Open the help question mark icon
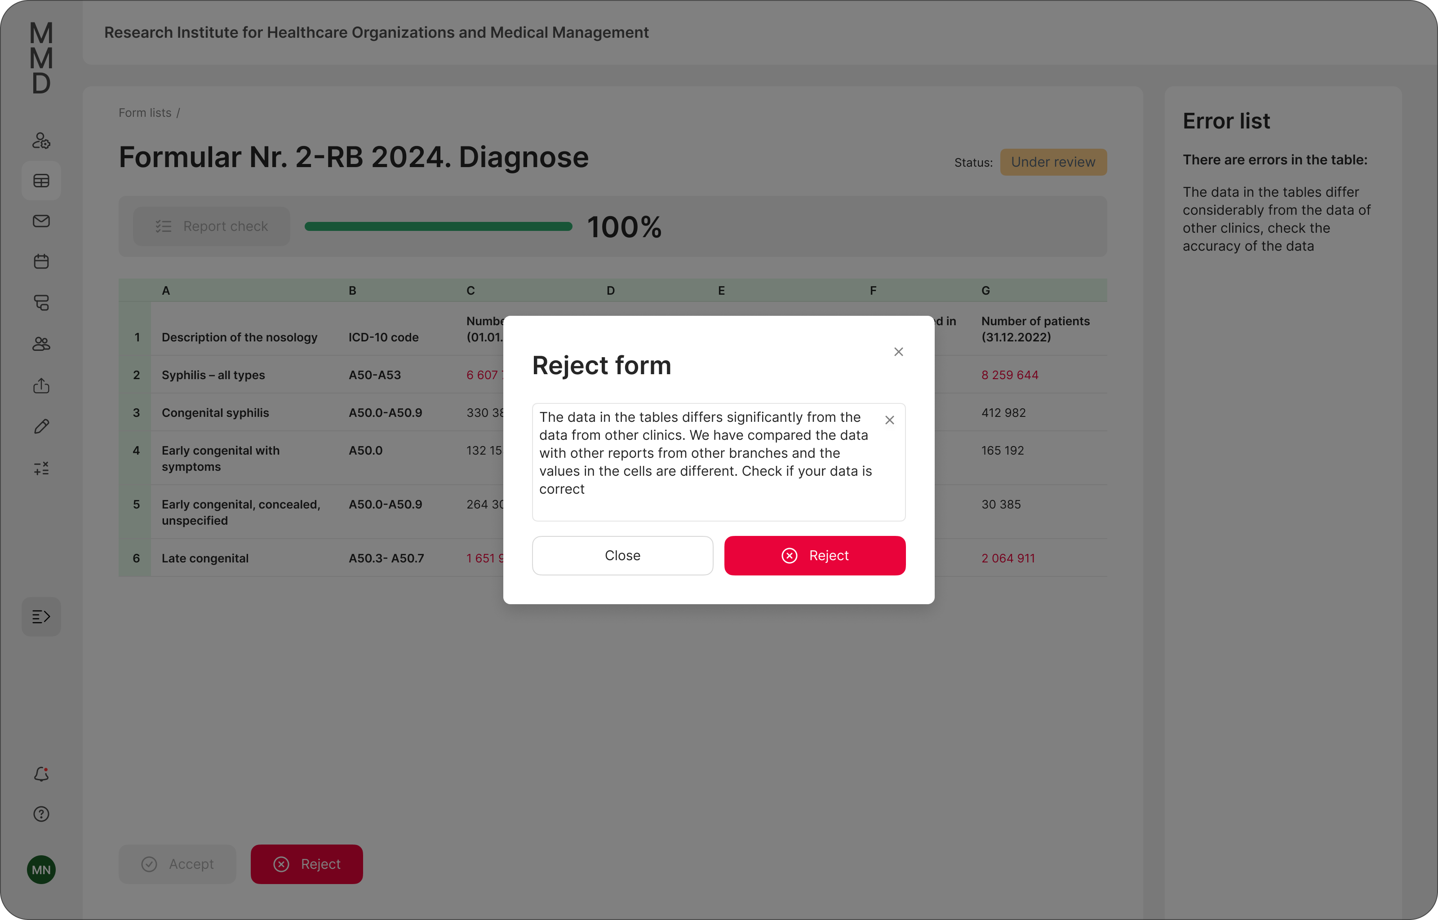Screen dimensions: 1438x920 click(41, 814)
